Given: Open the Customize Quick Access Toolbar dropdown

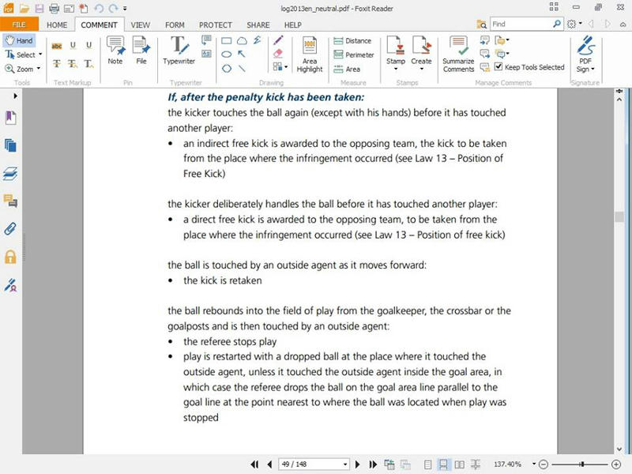Looking at the screenshot, I should [125, 8].
